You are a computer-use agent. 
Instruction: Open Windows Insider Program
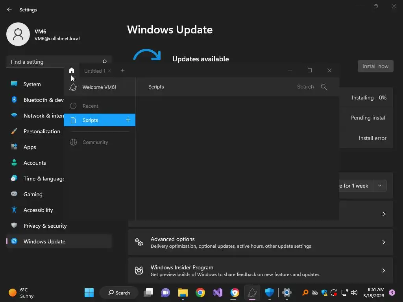pos(261,271)
